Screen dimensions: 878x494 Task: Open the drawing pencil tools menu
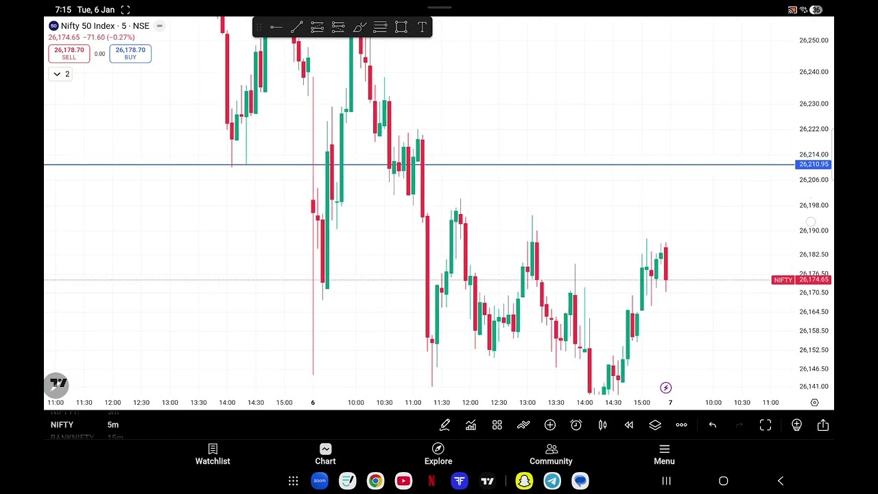tap(444, 425)
